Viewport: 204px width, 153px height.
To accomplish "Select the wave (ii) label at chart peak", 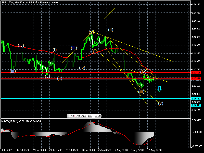I will (110, 30).
